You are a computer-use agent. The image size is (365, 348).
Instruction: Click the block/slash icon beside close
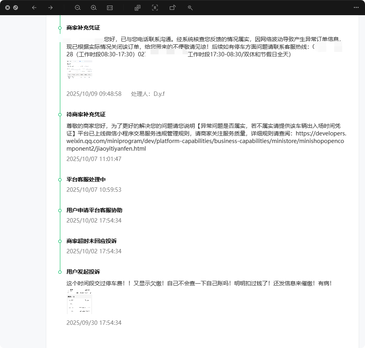point(16,8)
